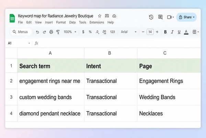Open the zoom 100% dropdown

pyautogui.click(x=70, y=32)
